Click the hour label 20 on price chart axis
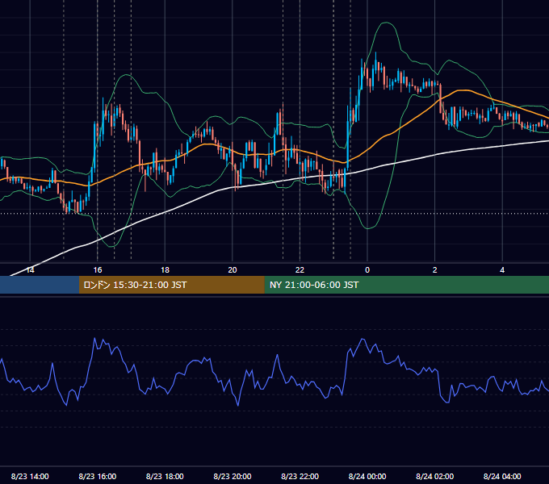 pyautogui.click(x=233, y=270)
